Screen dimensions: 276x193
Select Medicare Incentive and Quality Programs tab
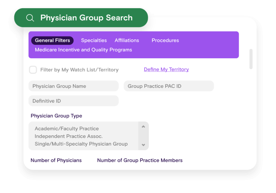click(84, 50)
